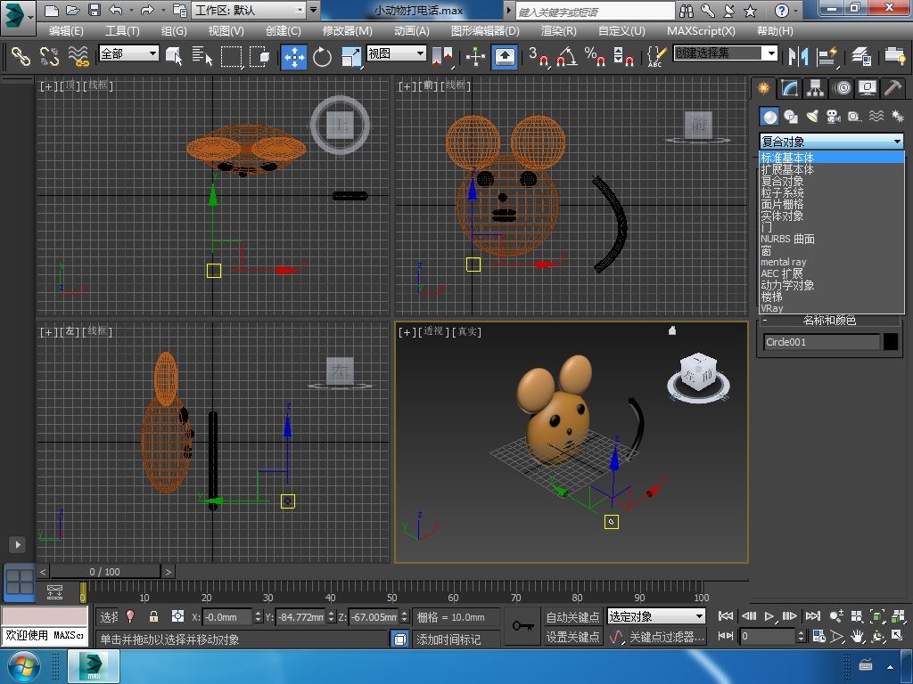Activate the Select and Move tool

click(294, 57)
